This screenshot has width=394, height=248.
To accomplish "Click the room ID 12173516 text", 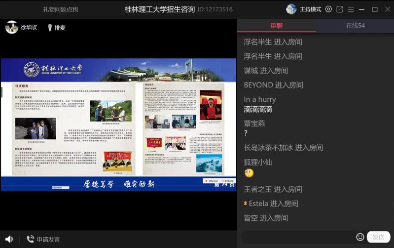I will pyautogui.click(x=215, y=9).
